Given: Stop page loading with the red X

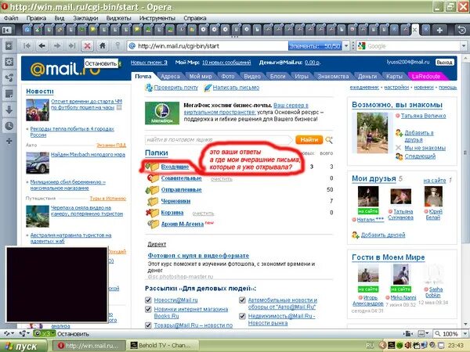Looking at the screenshot, I should (x=87, y=46).
